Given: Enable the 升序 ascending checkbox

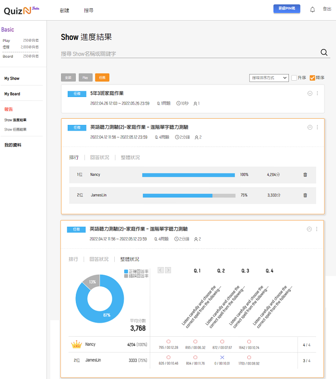Looking at the screenshot, I should [x=294, y=77].
